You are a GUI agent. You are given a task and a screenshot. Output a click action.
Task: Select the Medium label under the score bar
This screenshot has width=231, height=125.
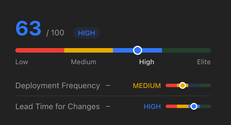click(84, 62)
